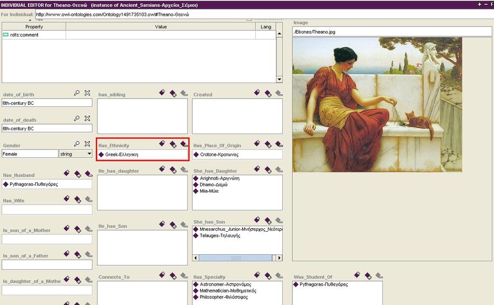Create a new instance for Was_Student_Of

[x=357, y=275]
